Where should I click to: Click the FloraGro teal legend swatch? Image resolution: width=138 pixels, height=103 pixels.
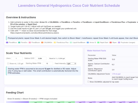[19, 42]
